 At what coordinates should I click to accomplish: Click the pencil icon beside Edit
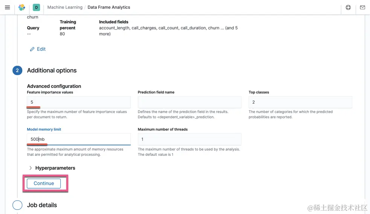(32, 49)
